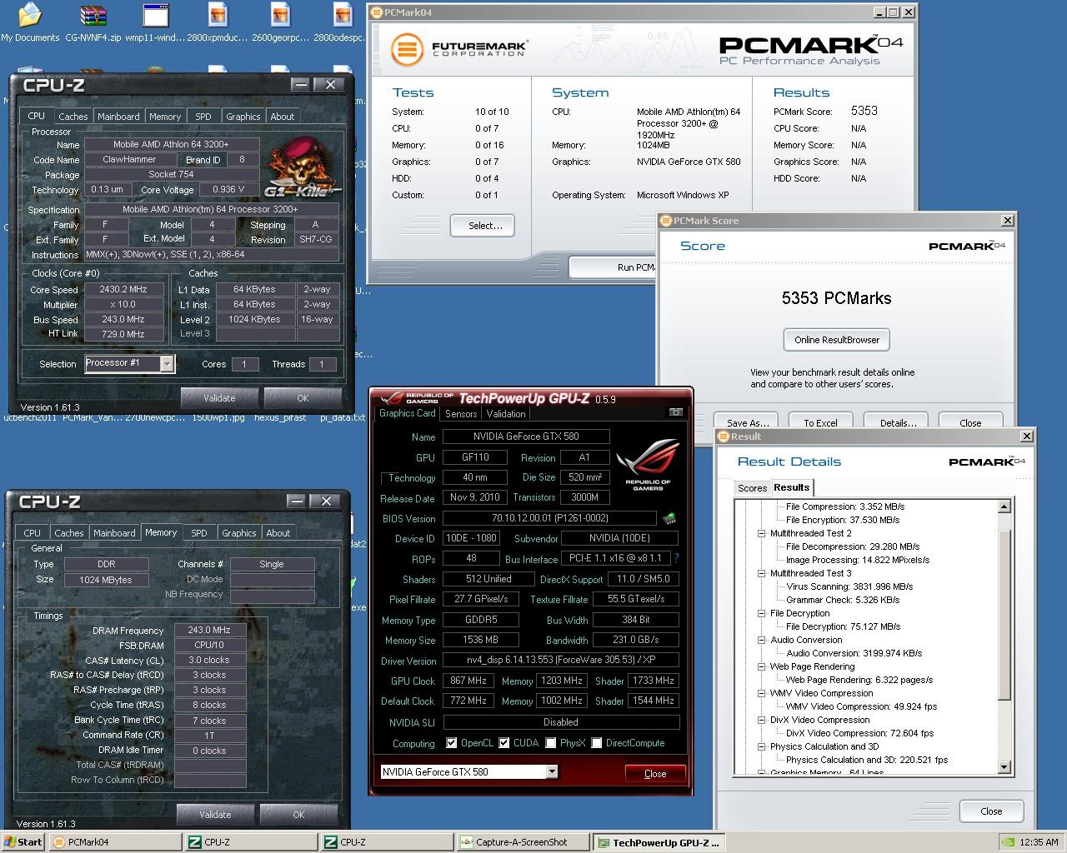Collapse the Multithreaded Test 3 tree node
The height and width of the screenshot is (853, 1067).
click(761, 573)
